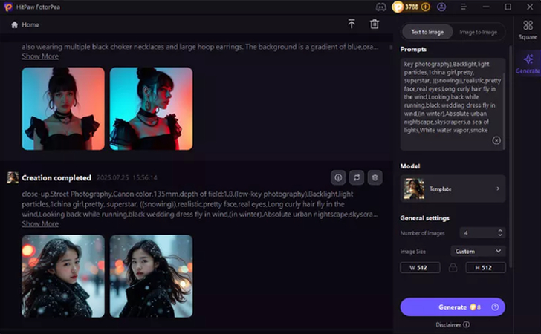Click the right panel vertical scrollbar
Viewport: 541px width, 334px height.
pos(511,157)
